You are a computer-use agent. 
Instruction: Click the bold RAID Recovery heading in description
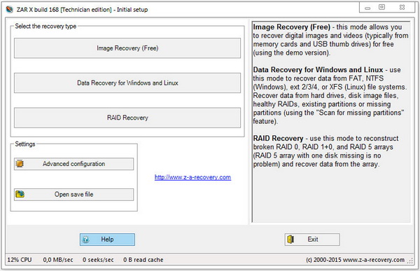(278, 139)
